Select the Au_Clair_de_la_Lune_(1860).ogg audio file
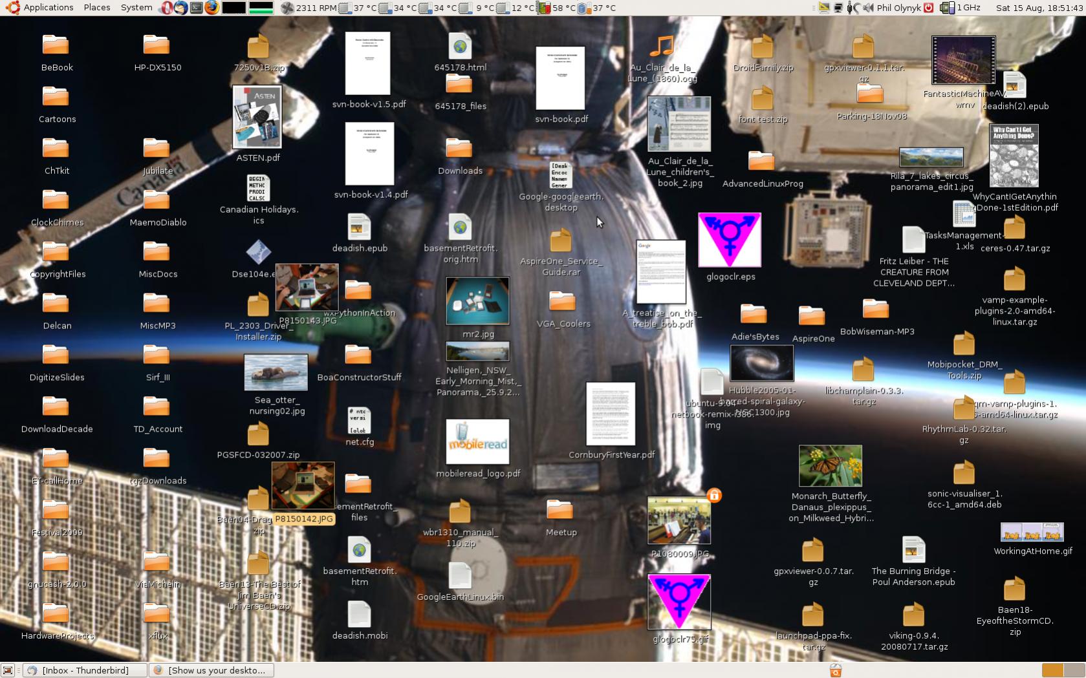 pos(662,58)
